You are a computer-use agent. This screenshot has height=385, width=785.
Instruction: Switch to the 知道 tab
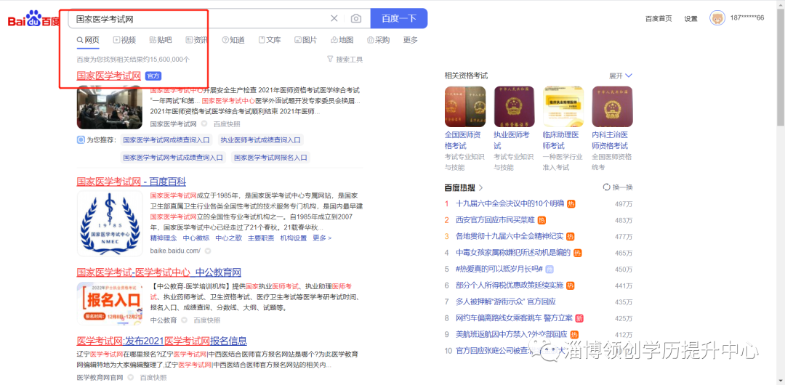point(233,40)
